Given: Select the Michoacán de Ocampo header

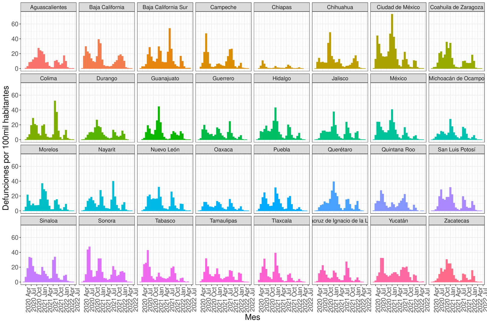Looking at the screenshot, I should (x=456, y=78).
